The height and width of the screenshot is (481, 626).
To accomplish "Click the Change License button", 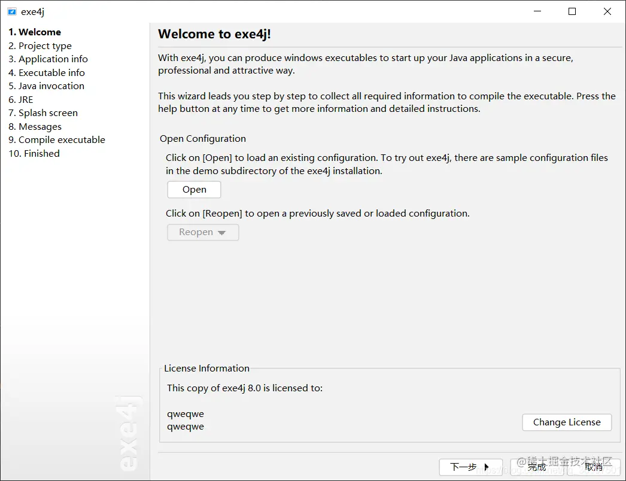I will click(567, 422).
